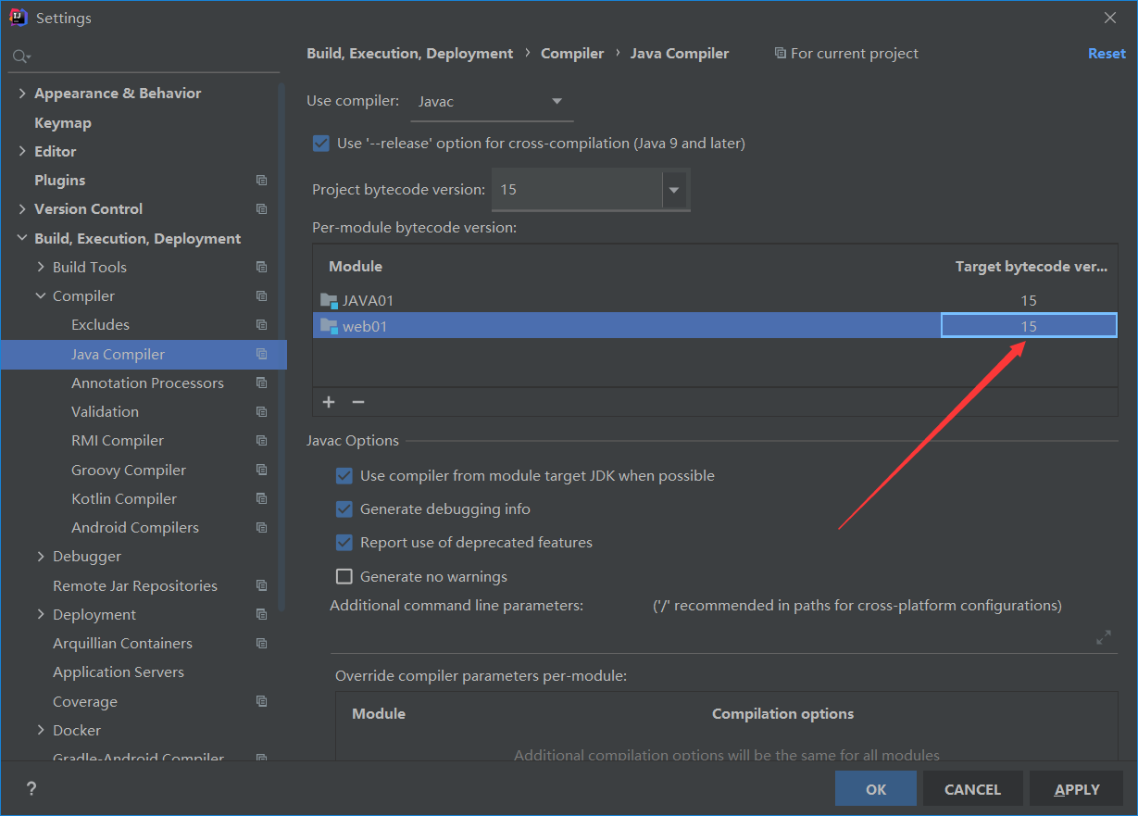This screenshot has height=816, width=1138.
Task: Collapse the Compiler node
Action: [41, 296]
